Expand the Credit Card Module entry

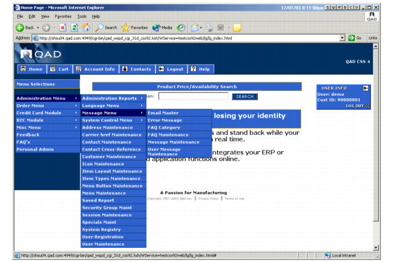(47, 113)
